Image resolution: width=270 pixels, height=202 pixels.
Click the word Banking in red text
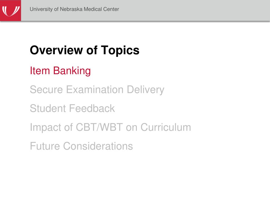tap(72, 71)
